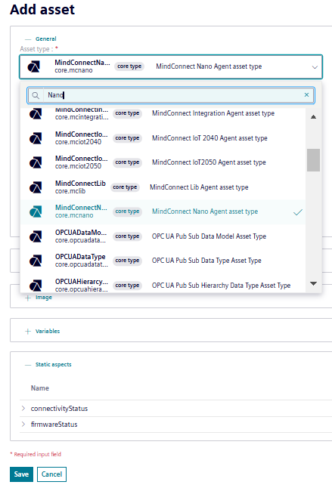This screenshot has height=488, width=332.
Task: Click the core.mciot2050 identifier text
Action: pos(78,166)
